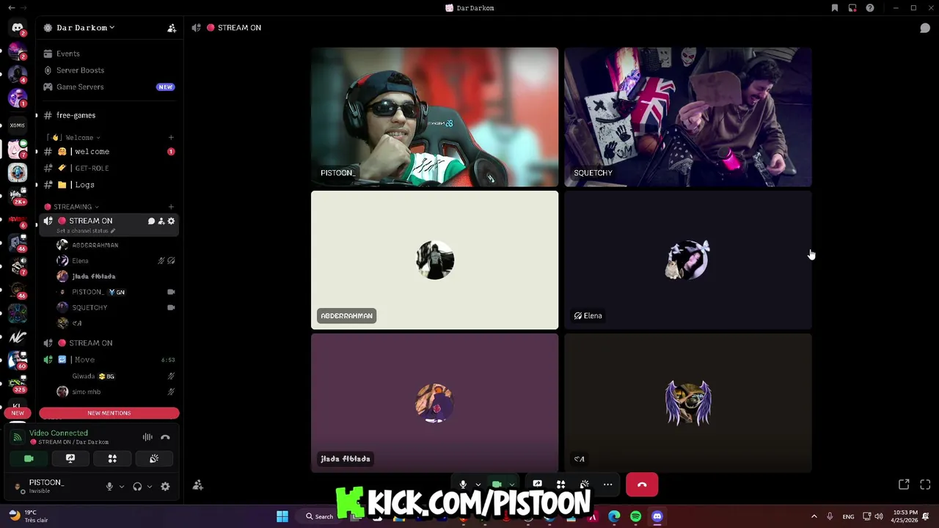Select the ABDERRAHMAN participant tile
The height and width of the screenshot is (528, 939).
434,260
